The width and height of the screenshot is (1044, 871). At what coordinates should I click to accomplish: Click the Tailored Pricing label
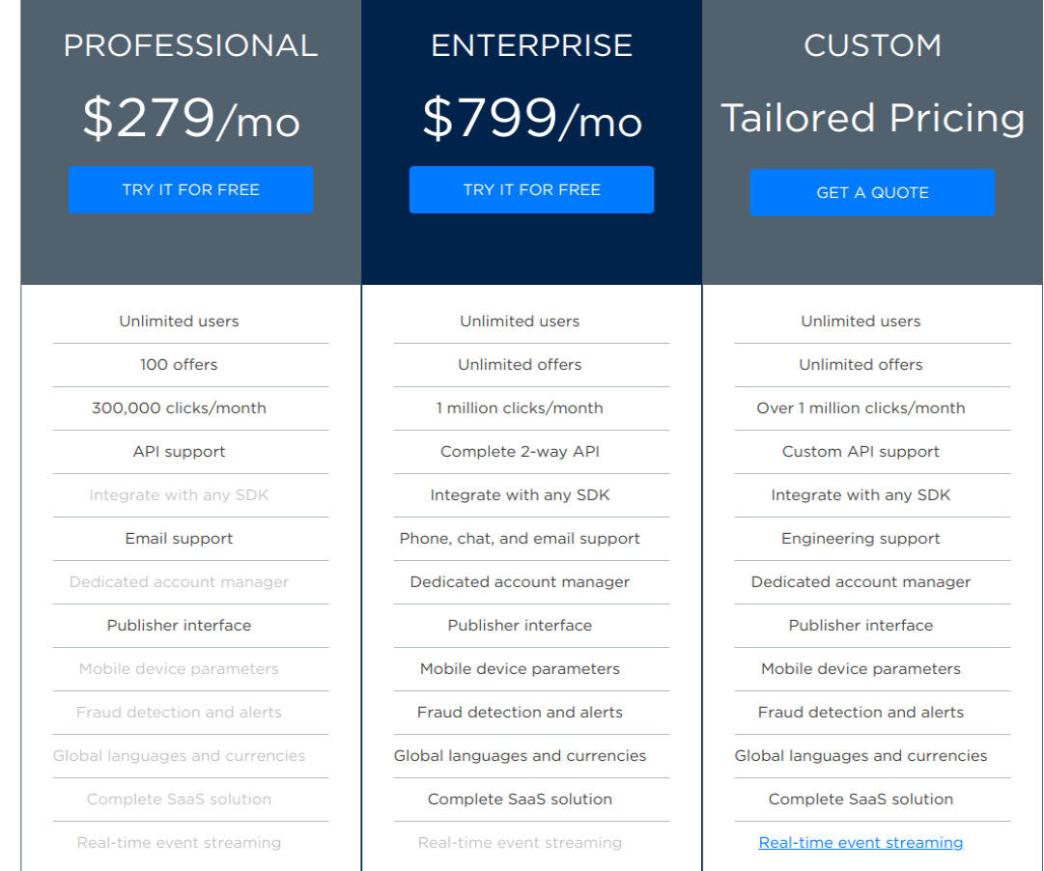872,118
